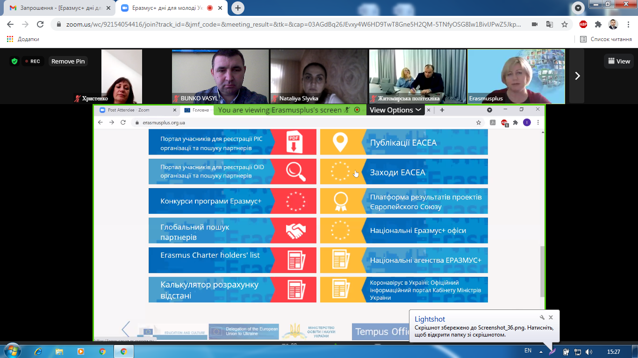Image resolution: width=638 pixels, height=358 pixels.
Task: Open Lightshot notification settings wrench
Action: (542, 317)
